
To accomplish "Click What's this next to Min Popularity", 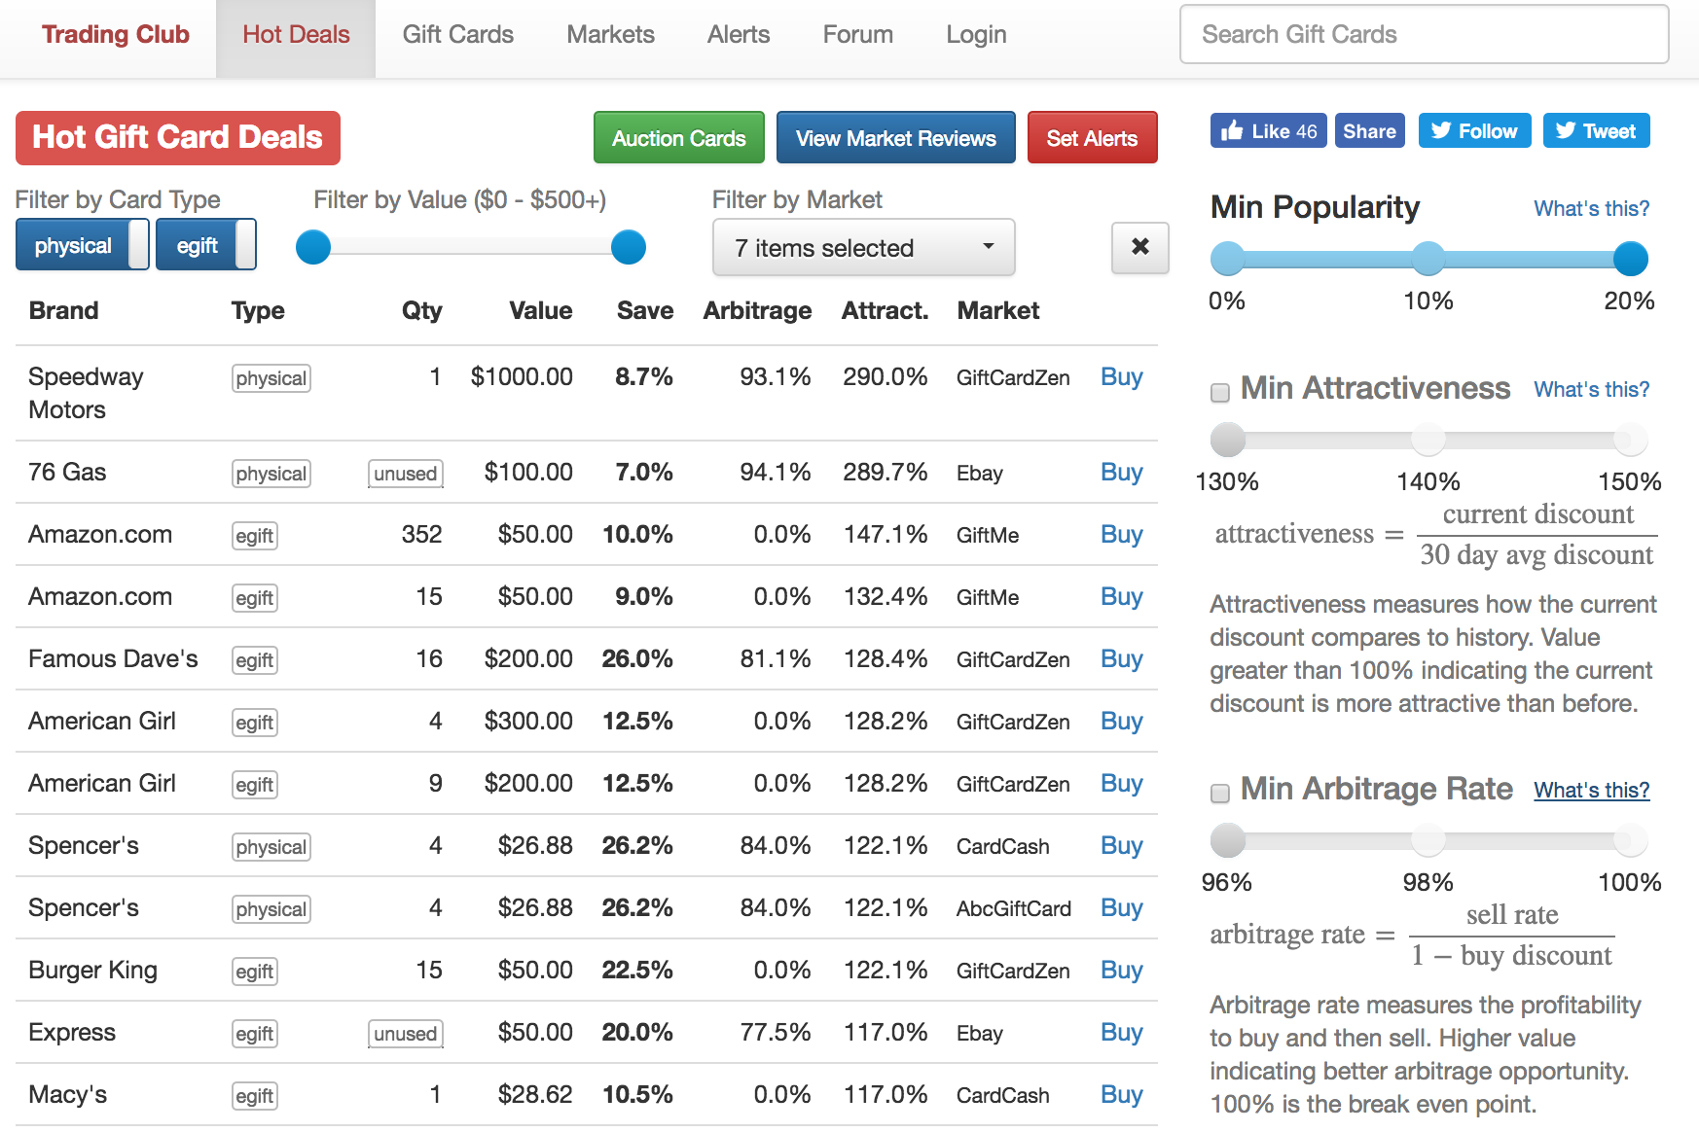I will [x=1591, y=208].
